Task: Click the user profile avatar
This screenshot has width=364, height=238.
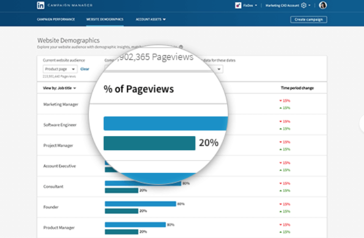Action: pyautogui.click(x=323, y=6)
